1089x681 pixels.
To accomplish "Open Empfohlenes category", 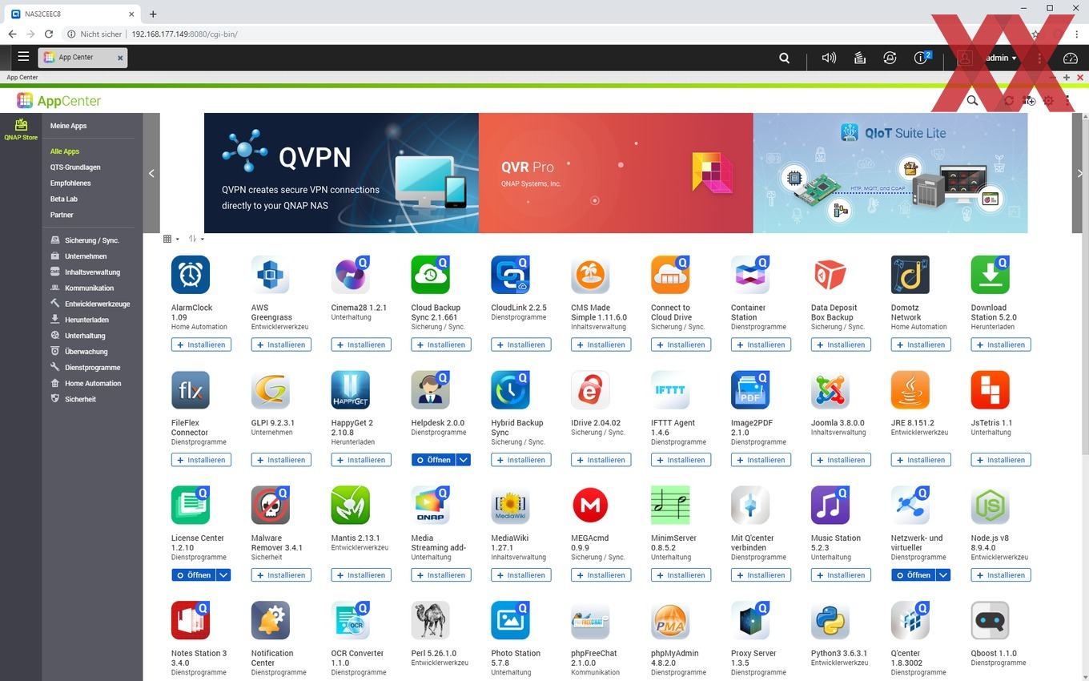I will point(70,183).
